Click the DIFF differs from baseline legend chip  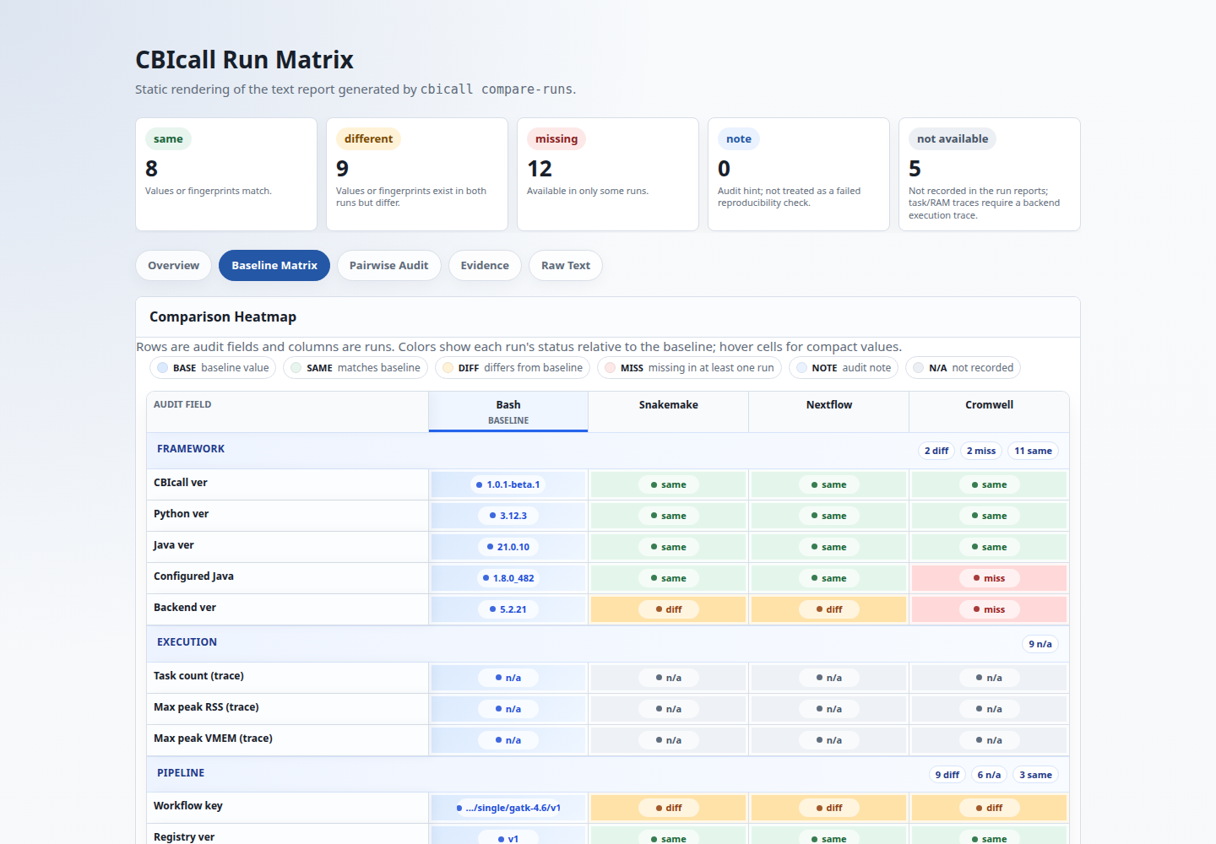coord(513,368)
